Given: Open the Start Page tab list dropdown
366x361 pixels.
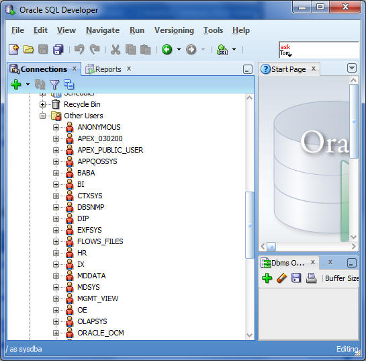Looking at the screenshot, I should 352,68.
